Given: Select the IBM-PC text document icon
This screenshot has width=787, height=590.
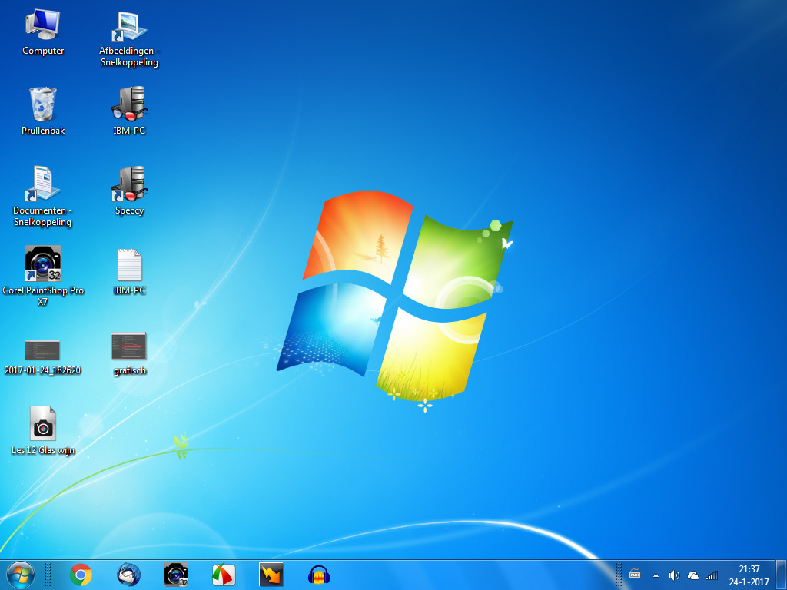Looking at the screenshot, I should click(129, 271).
